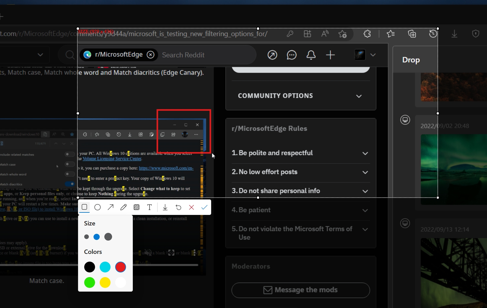Open Edge browsing History
The width and height of the screenshot is (487, 308).
(433, 34)
